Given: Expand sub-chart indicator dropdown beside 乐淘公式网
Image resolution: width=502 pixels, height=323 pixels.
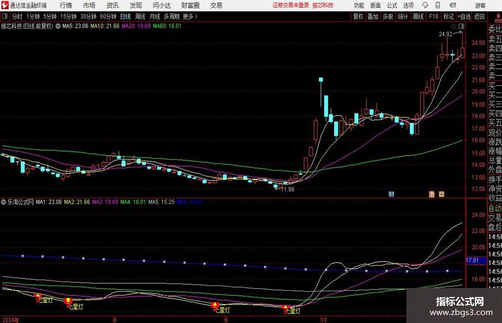Looking at the screenshot, I should [x=4, y=202].
